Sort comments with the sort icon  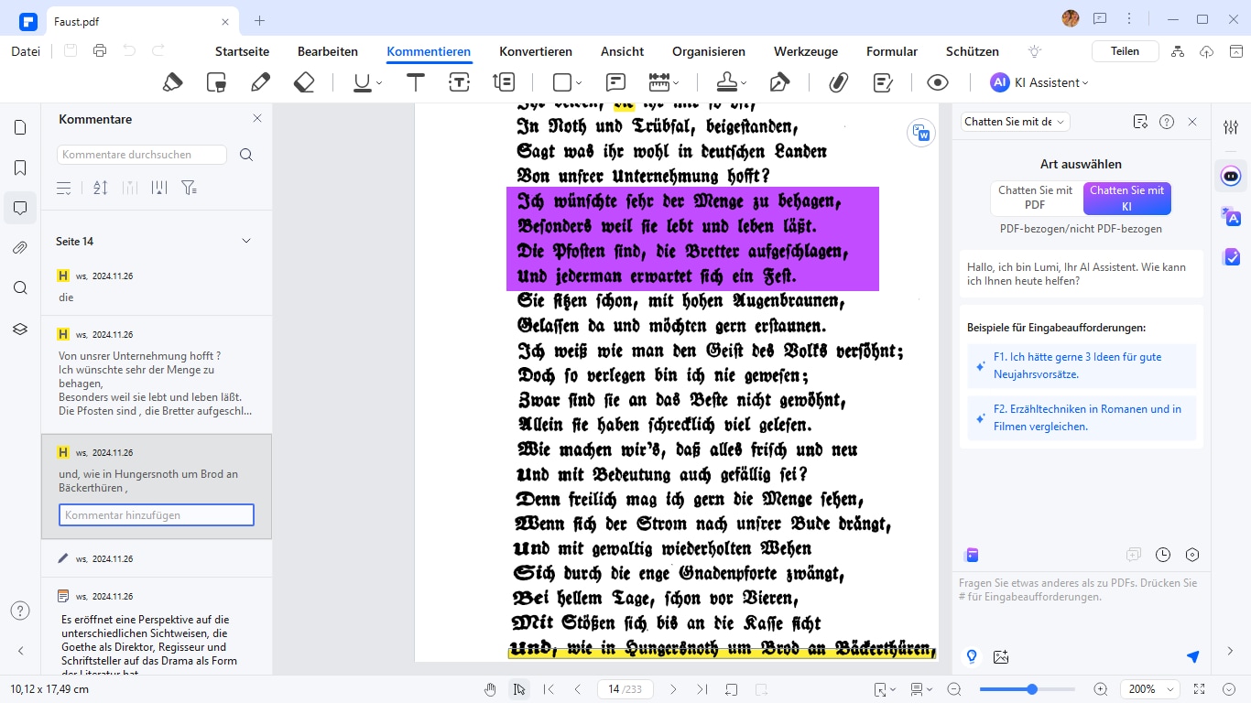pos(101,188)
